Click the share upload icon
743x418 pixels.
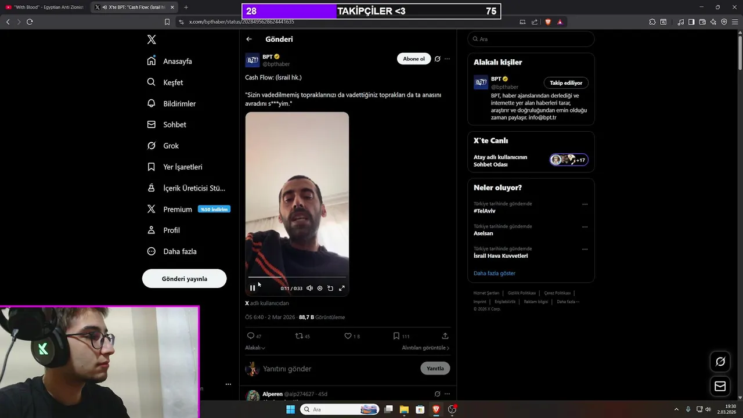tap(445, 336)
